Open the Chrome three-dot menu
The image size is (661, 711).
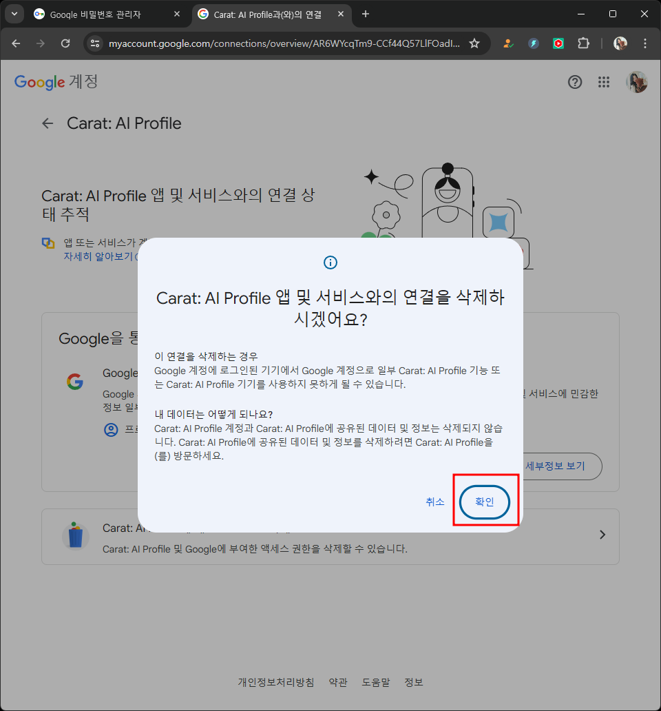point(645,43)
